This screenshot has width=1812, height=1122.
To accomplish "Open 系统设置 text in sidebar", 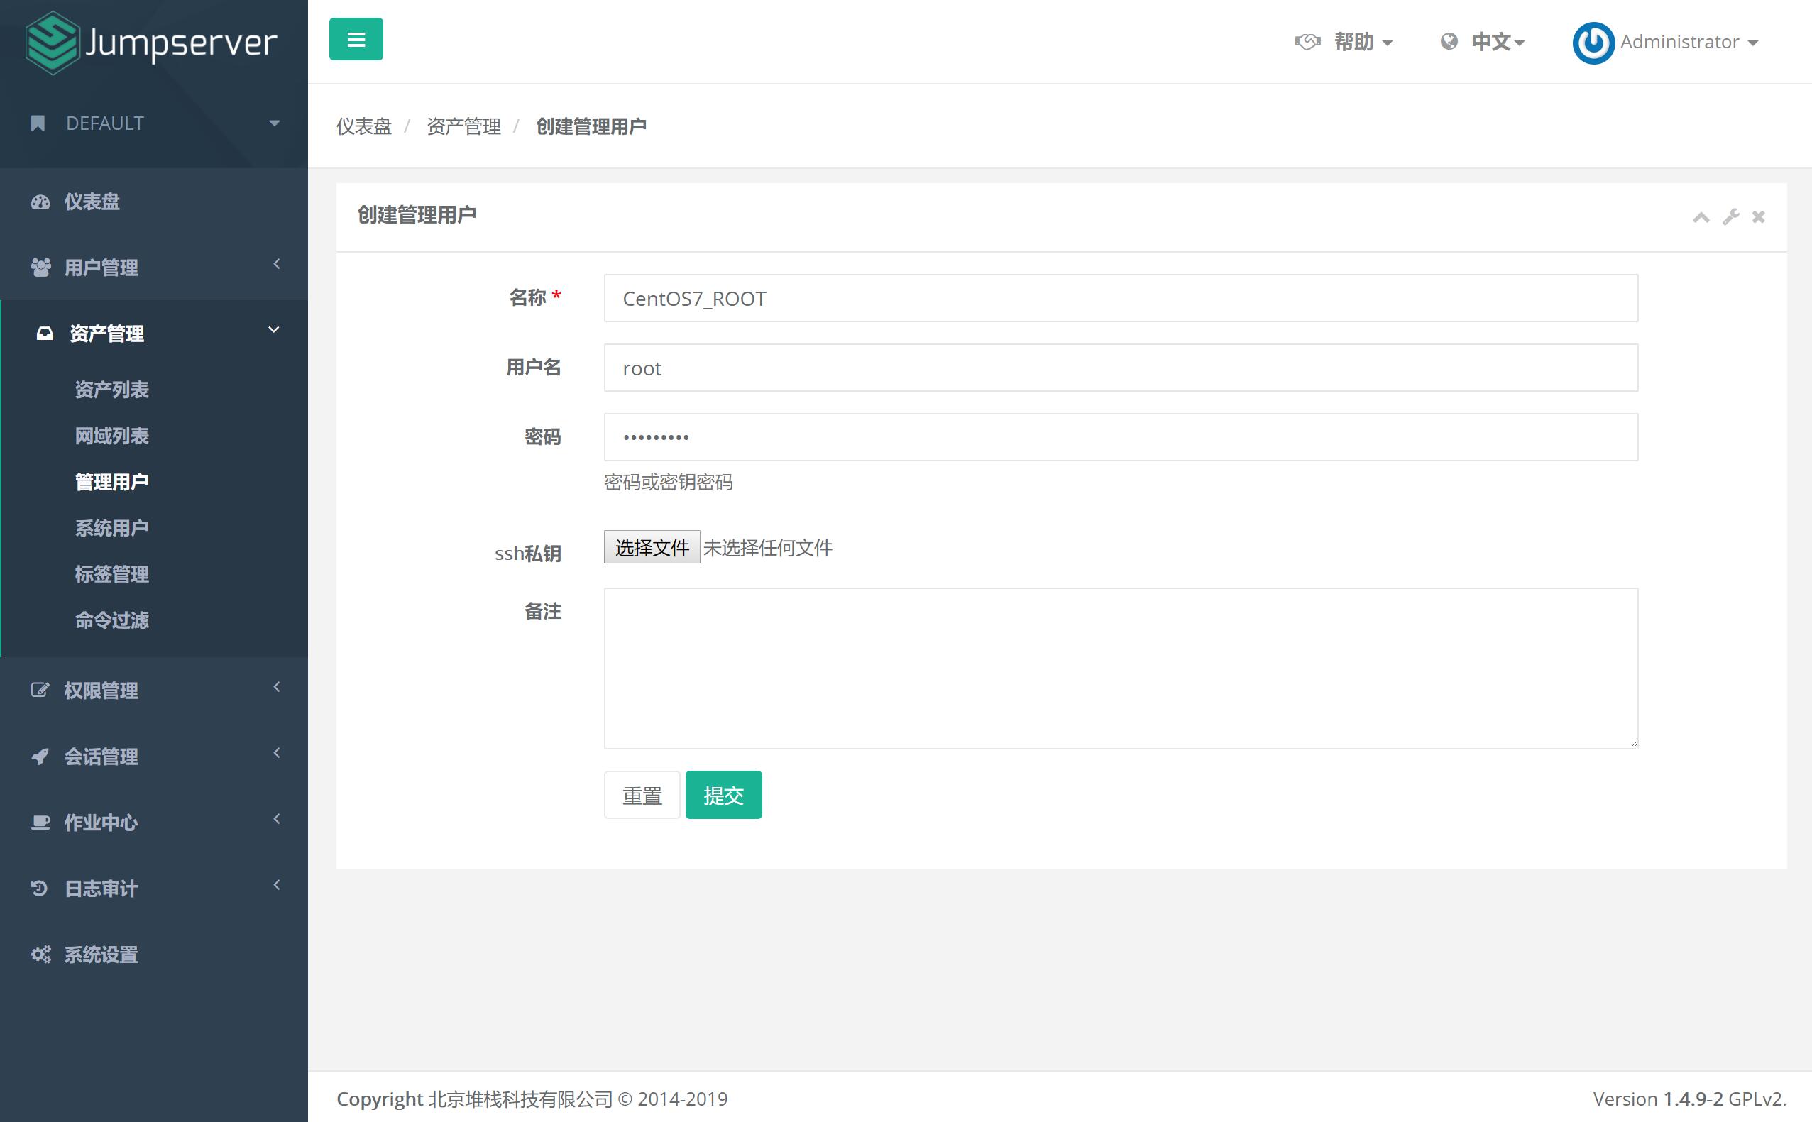I will pyautogui.click(x=101, y=955).
